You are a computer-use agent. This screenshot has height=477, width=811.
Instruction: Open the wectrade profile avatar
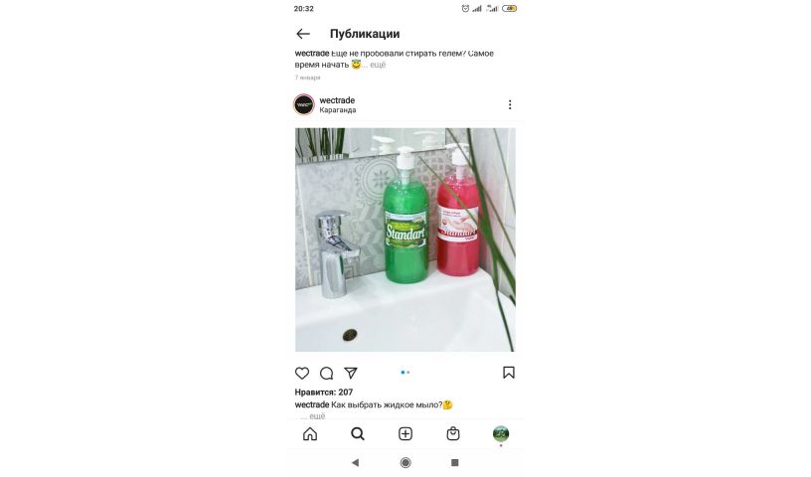(x=304, y=104)
